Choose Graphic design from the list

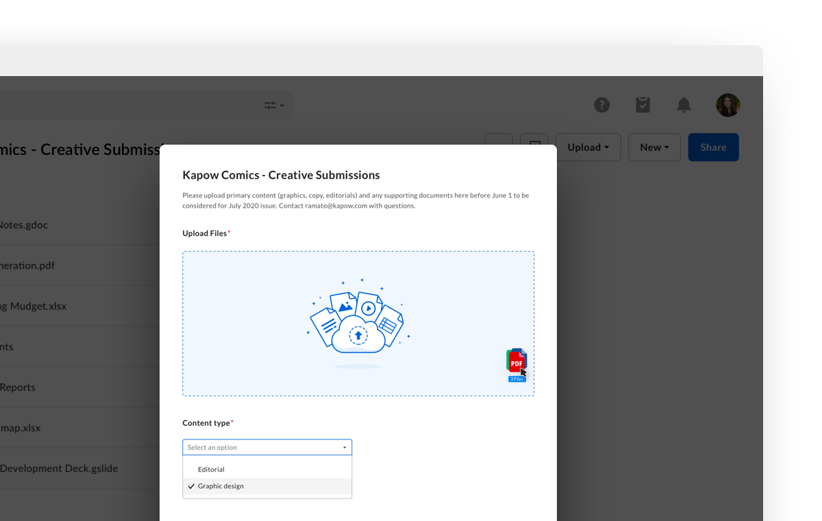221,486
